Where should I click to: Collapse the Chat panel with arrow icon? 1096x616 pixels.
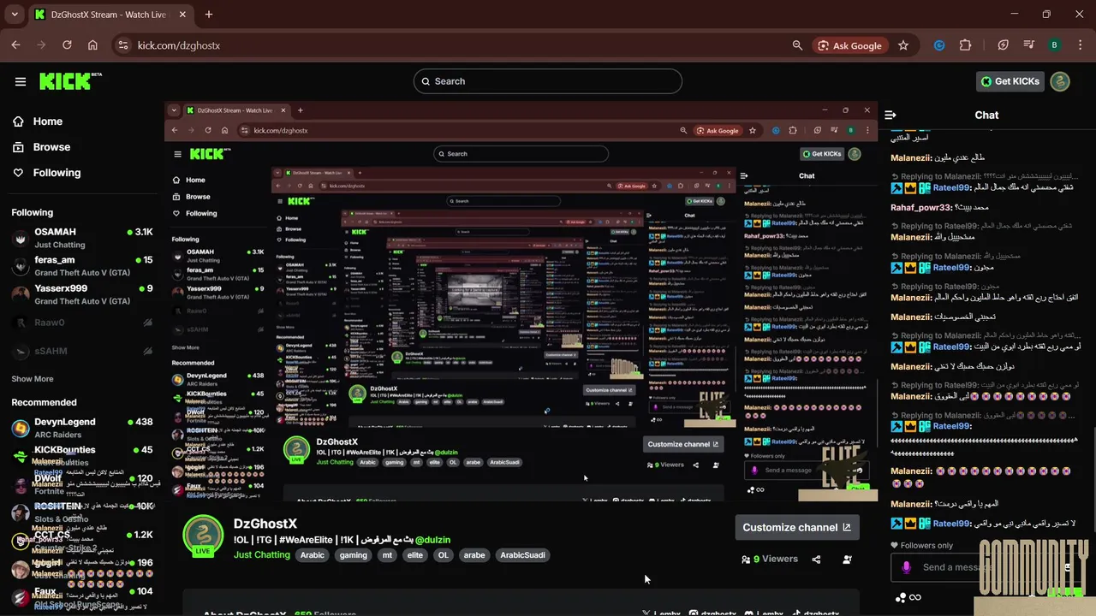click(x=890, y=115)
